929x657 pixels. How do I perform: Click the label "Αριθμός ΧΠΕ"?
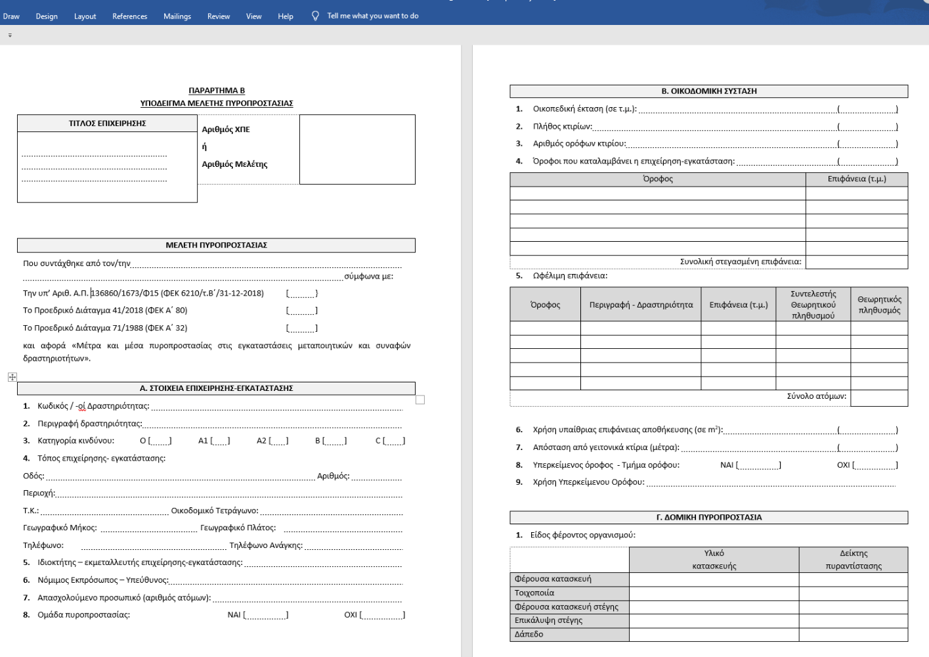click(226, 129)
